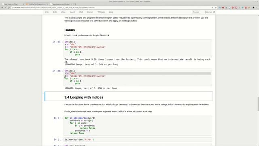The width and height of the screenshot is (259, 146).
Task: Click the In [28] prompt label
Action: click(x=57, y=71)
